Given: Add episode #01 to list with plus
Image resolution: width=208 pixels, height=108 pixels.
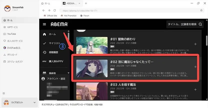Looking at the screenshot, I should coord(195,44).
